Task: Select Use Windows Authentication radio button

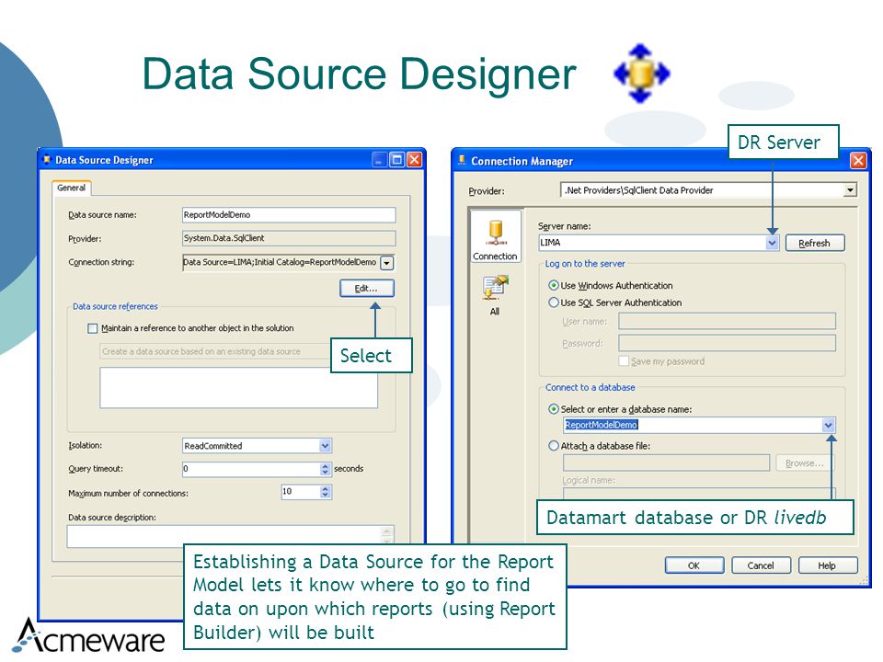Action: point(554,285)
